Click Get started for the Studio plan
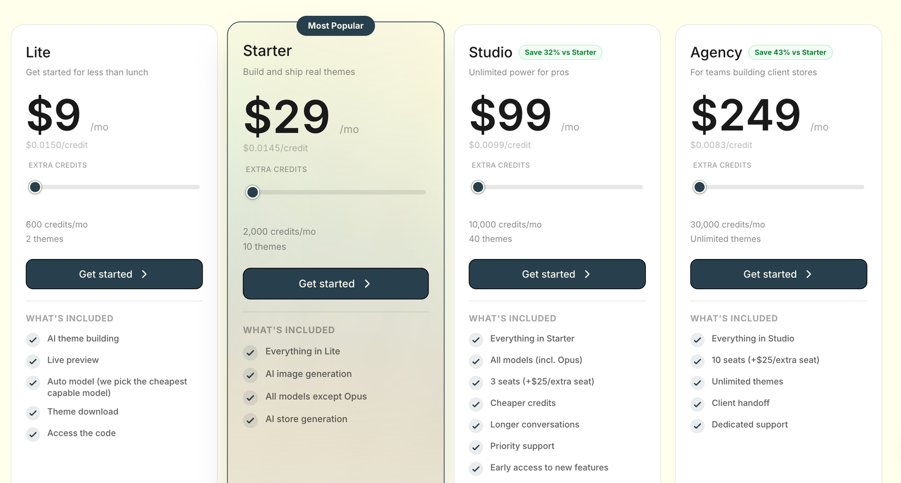This screenshot has height=483, width=901. [x=557, y=274]
